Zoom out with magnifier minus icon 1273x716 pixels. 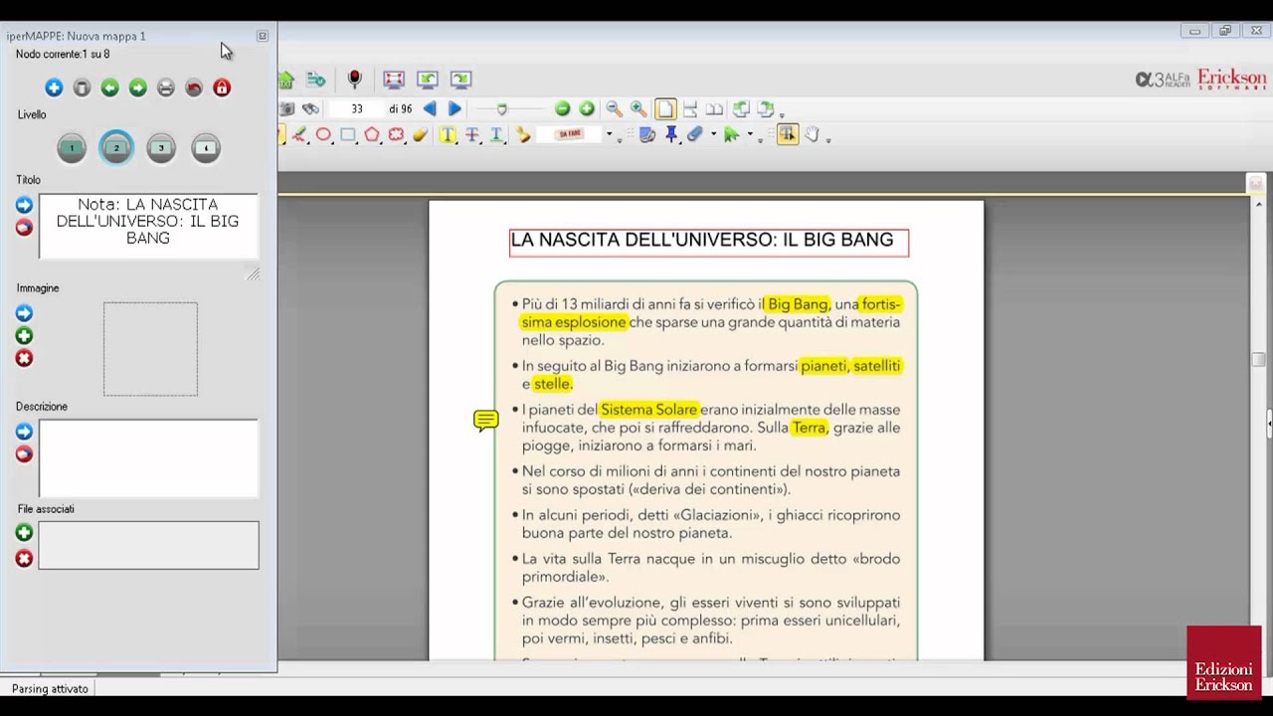(614, 109)
